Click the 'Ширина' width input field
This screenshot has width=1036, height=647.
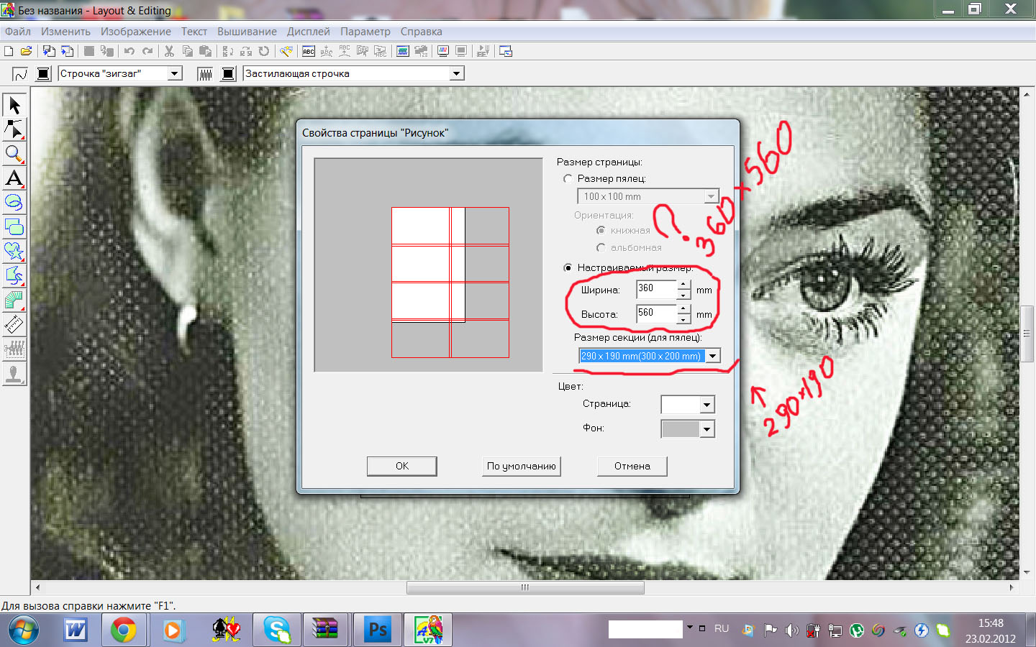pos(655,288)
